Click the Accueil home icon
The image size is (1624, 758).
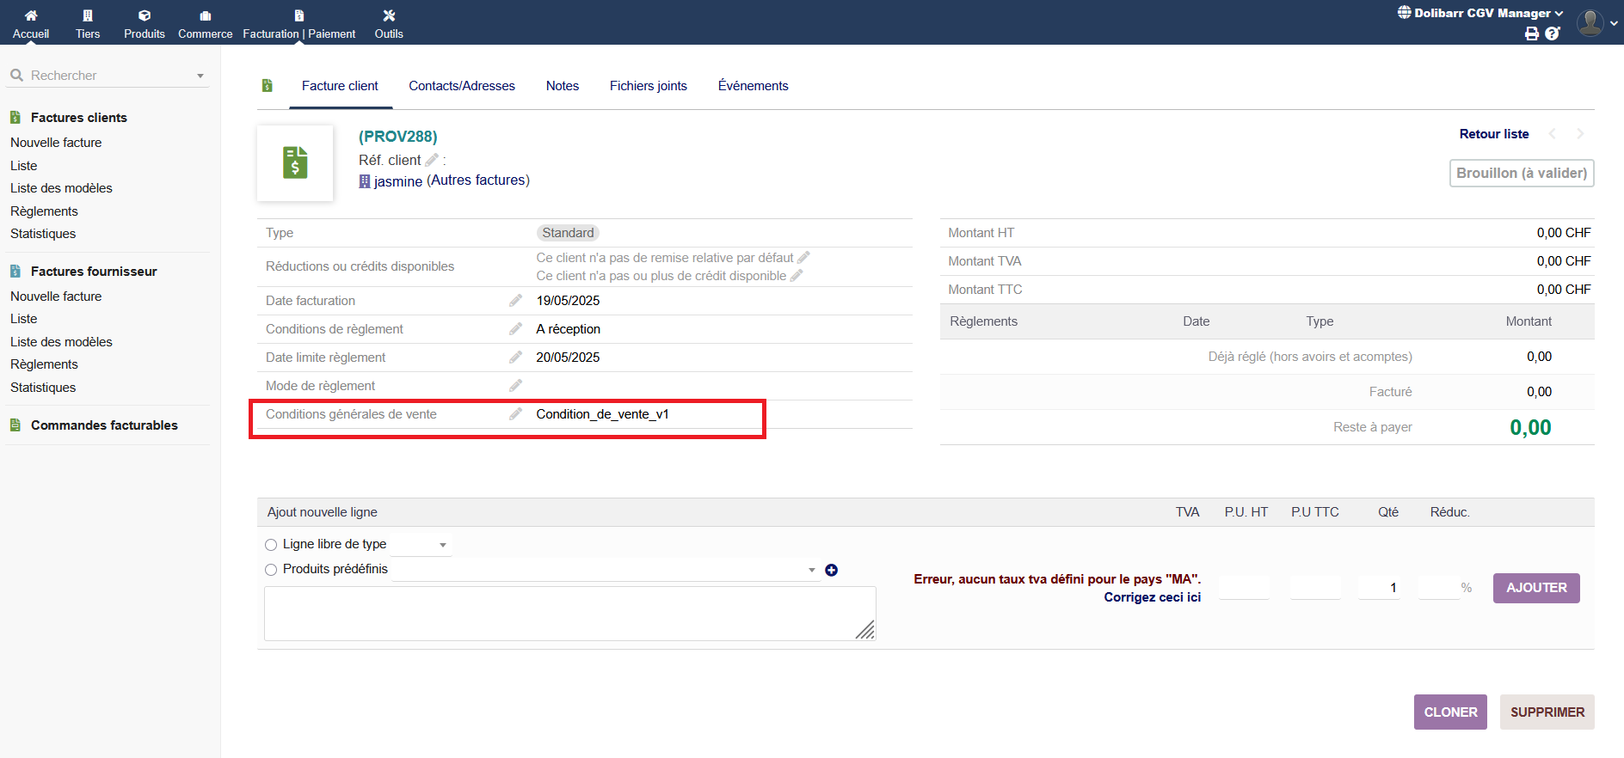pyautogui.click(x=31, y=15)
